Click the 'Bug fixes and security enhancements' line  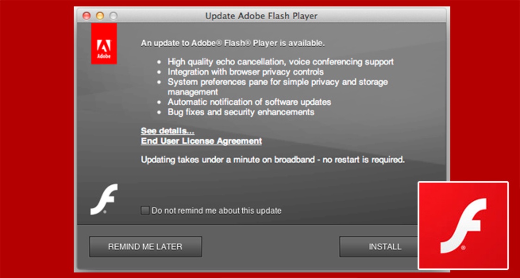241,112
